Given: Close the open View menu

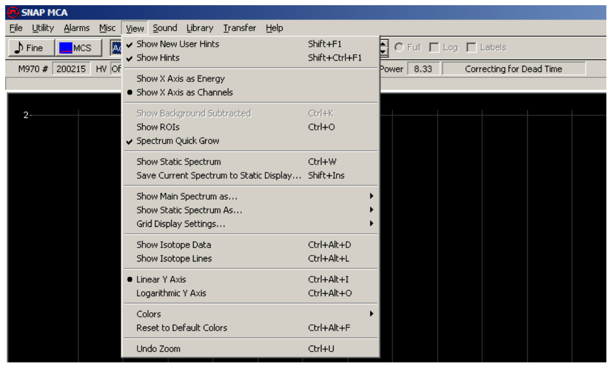Looking at the screenshot, I should tap(135, 28).
